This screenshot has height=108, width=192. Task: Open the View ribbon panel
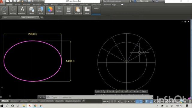(x=87, y=10)
